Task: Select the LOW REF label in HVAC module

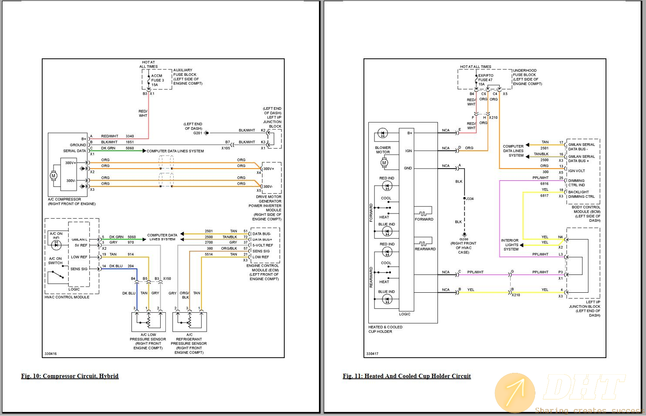Action: [79, 257]
